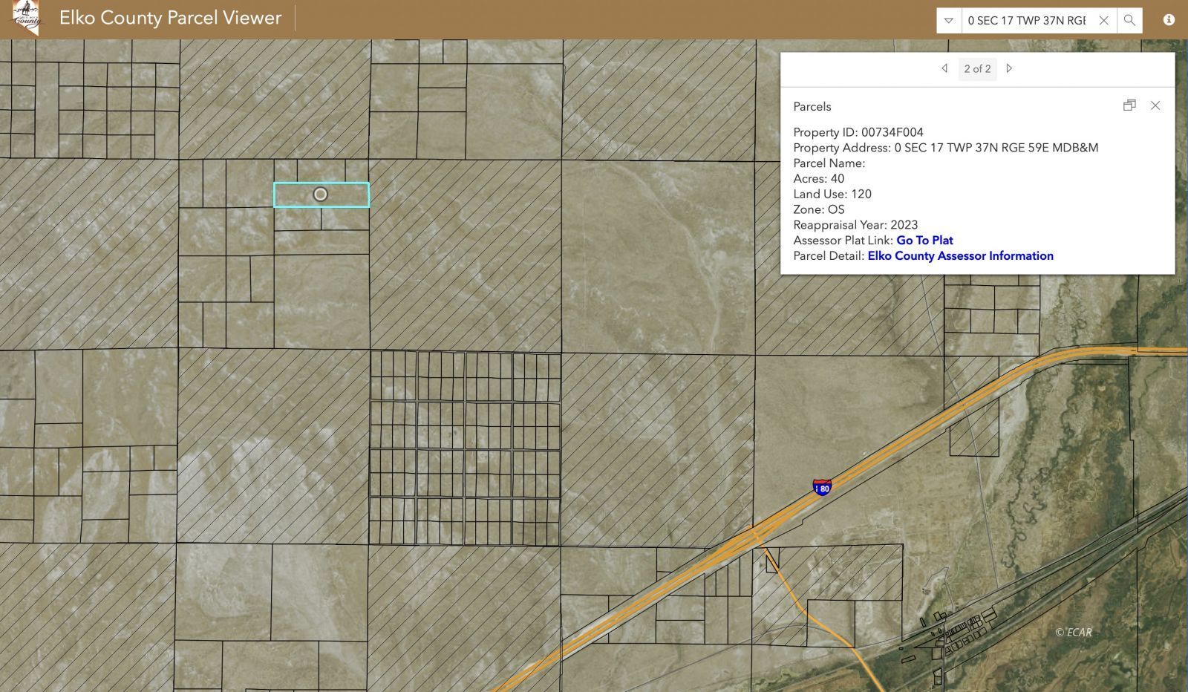This screenshot has height=692, width=1188.
Task: Select the Property Address line in popup
Action: [945, 148]
